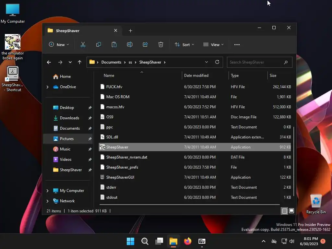Expand My Computer in navigation pane
This screenshot has height=249, width=332.
pos(47,191)
